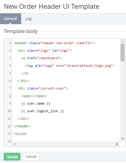Place cursor in the href="/dashboard" line

click(41, 58)
